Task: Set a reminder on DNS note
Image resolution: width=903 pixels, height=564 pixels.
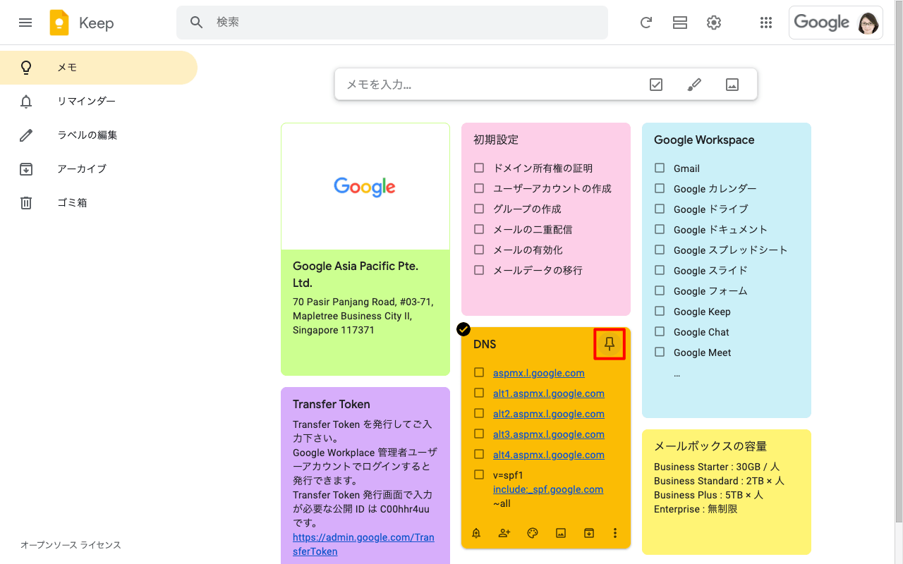Action: (476, 533)
